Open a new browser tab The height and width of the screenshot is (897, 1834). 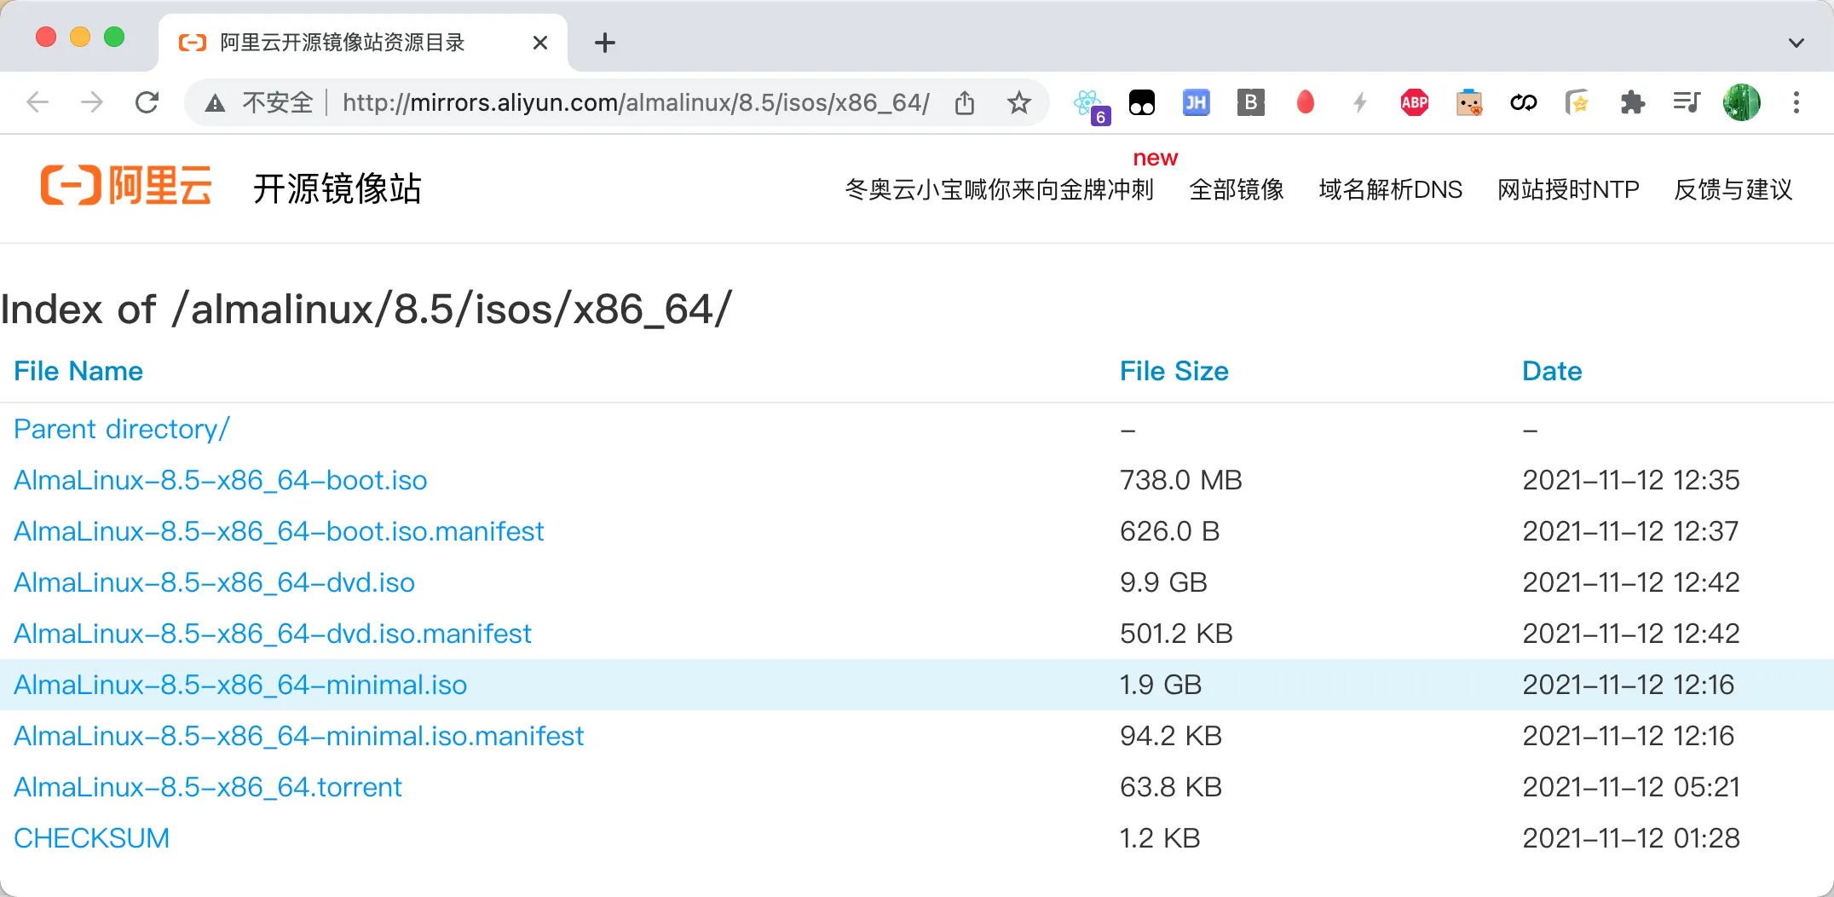point(605,43)
